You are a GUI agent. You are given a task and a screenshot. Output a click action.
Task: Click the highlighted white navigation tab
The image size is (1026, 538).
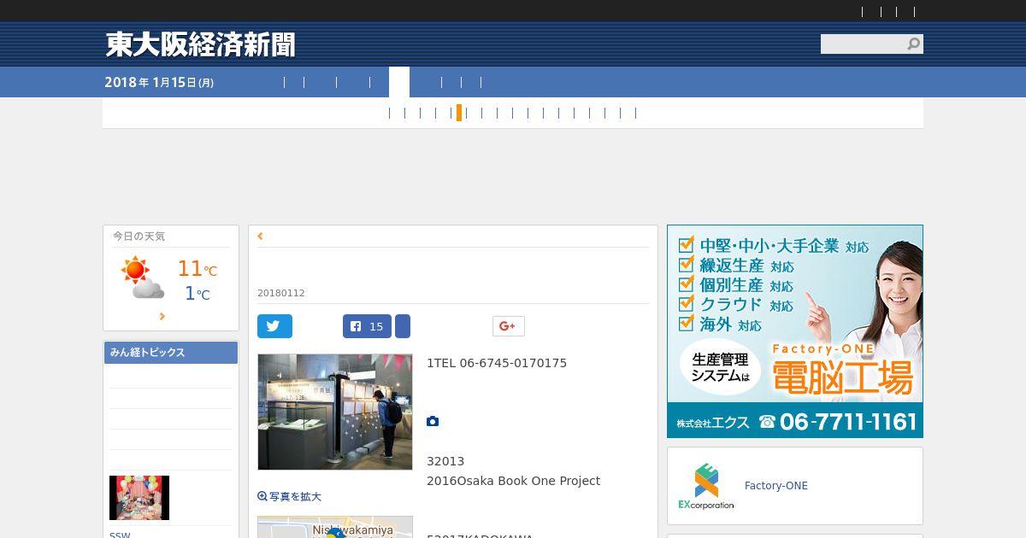[399, 82]
